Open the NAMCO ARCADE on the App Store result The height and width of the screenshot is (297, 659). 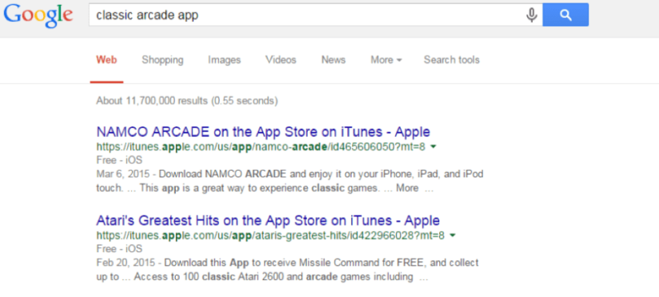[263, 132]
